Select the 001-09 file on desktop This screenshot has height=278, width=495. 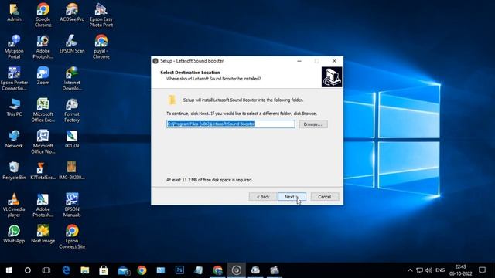[x=72, y=139]
